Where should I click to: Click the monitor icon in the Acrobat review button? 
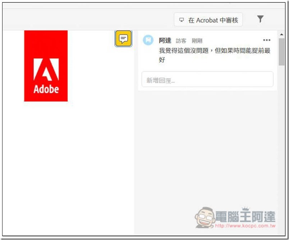tap(182, 20)
